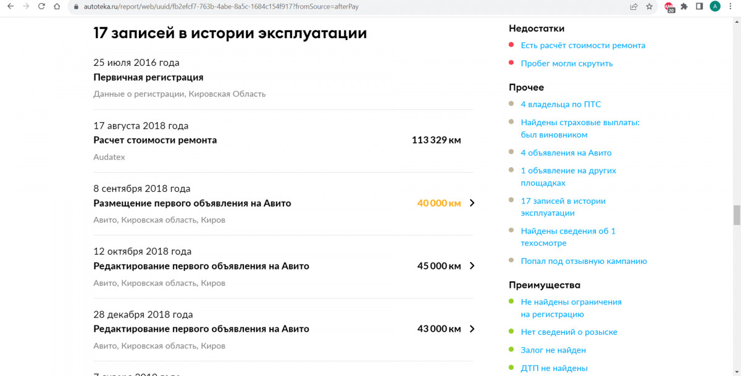The height and width of the screenshot is (376, 741).
Task: Open the browser three-dot menu
Action: click(731, 7)
